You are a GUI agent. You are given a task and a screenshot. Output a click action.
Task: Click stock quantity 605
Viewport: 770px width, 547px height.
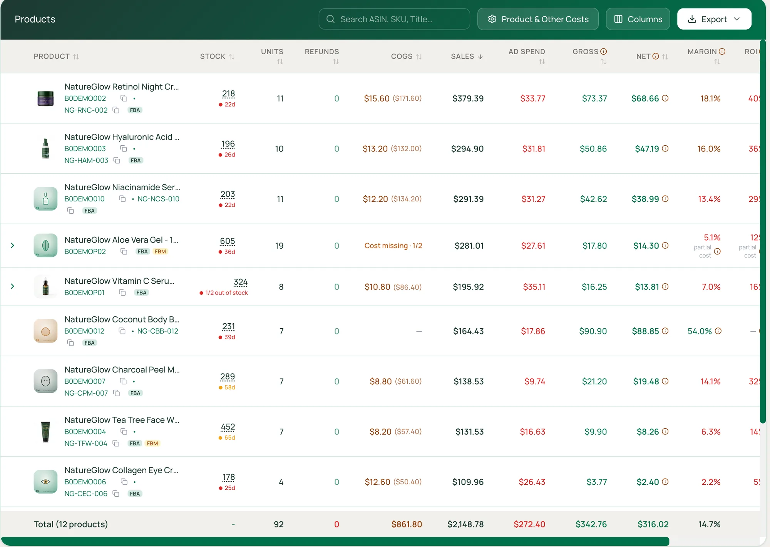(227, 241)
